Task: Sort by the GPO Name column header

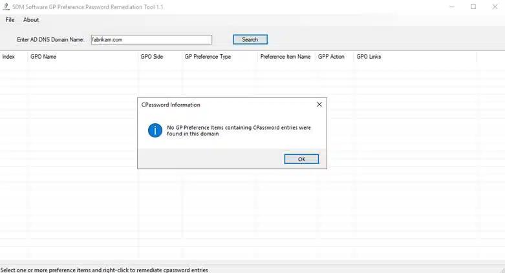Action: (x=83, y=57)
